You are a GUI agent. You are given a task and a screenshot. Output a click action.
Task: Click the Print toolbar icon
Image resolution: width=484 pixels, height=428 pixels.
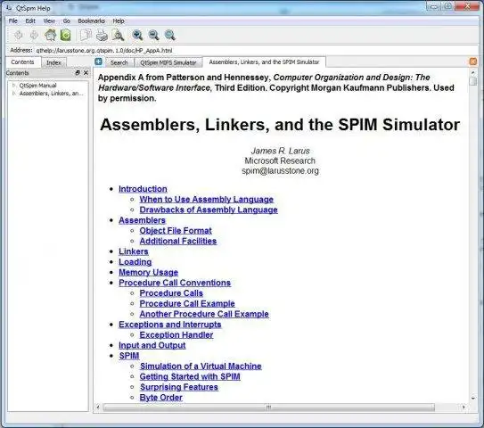102,35
